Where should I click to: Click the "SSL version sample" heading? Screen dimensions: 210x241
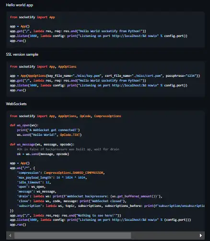point(22,54)
